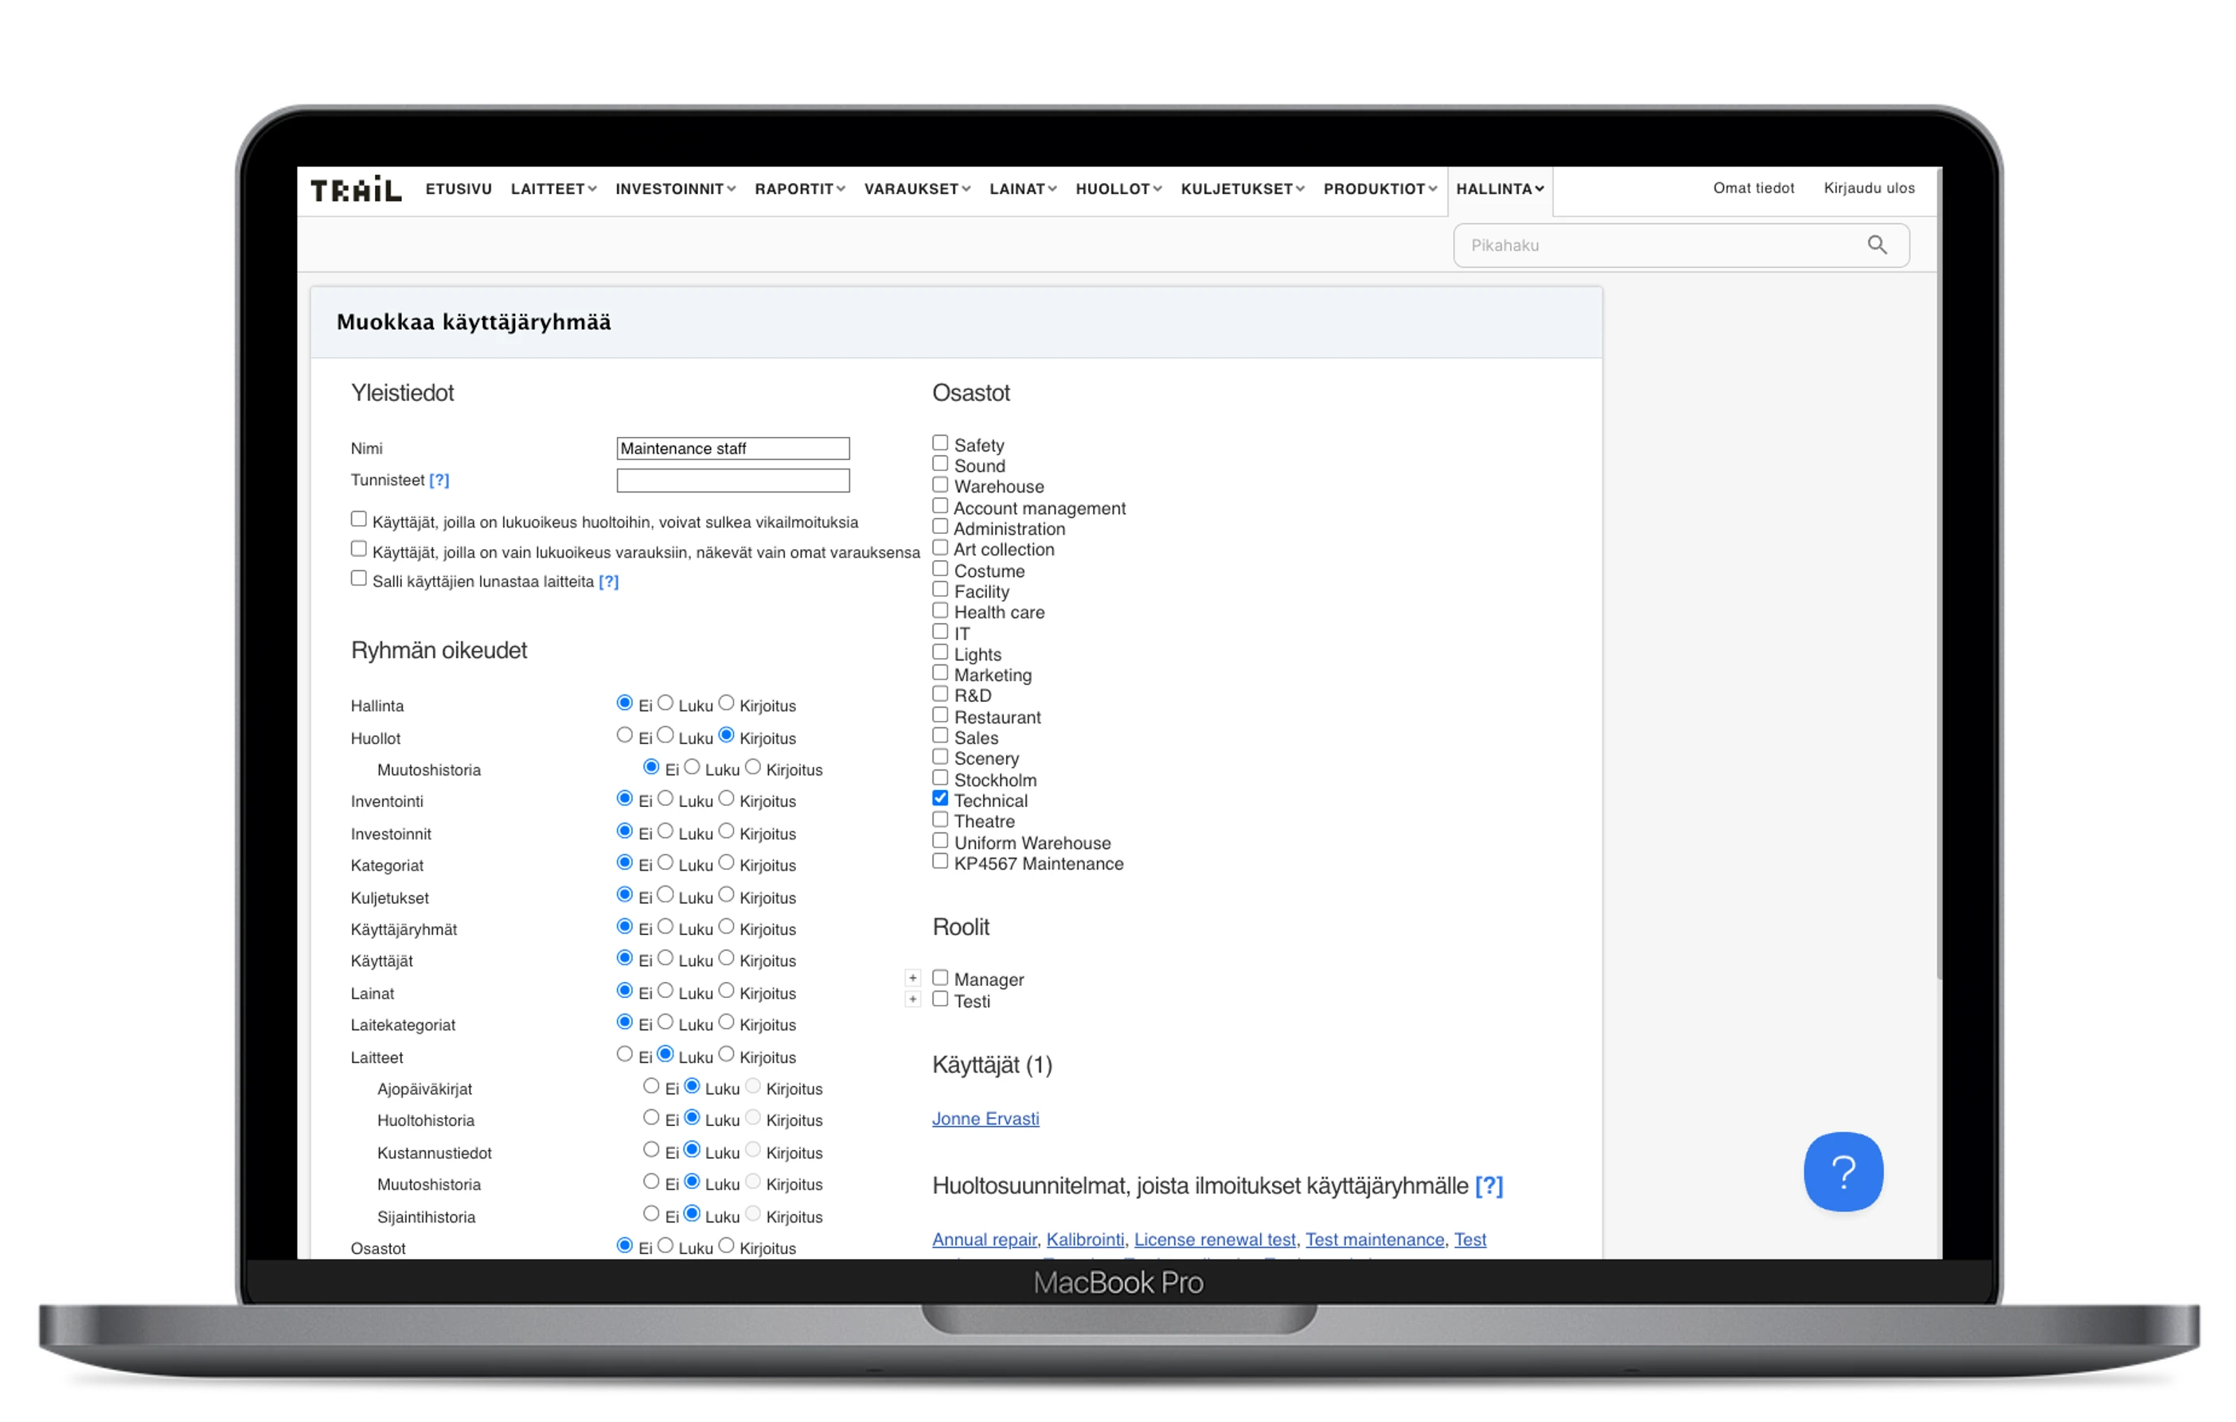This screenshot has width=2236, height=1422.
Task: Click Kirjaudu ulos link
Action: tap(1868, 189)
